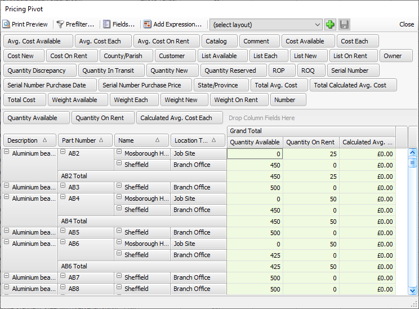Click the Quantity Available data field
This screenshot has width=419, height=309.
(37, 118)
